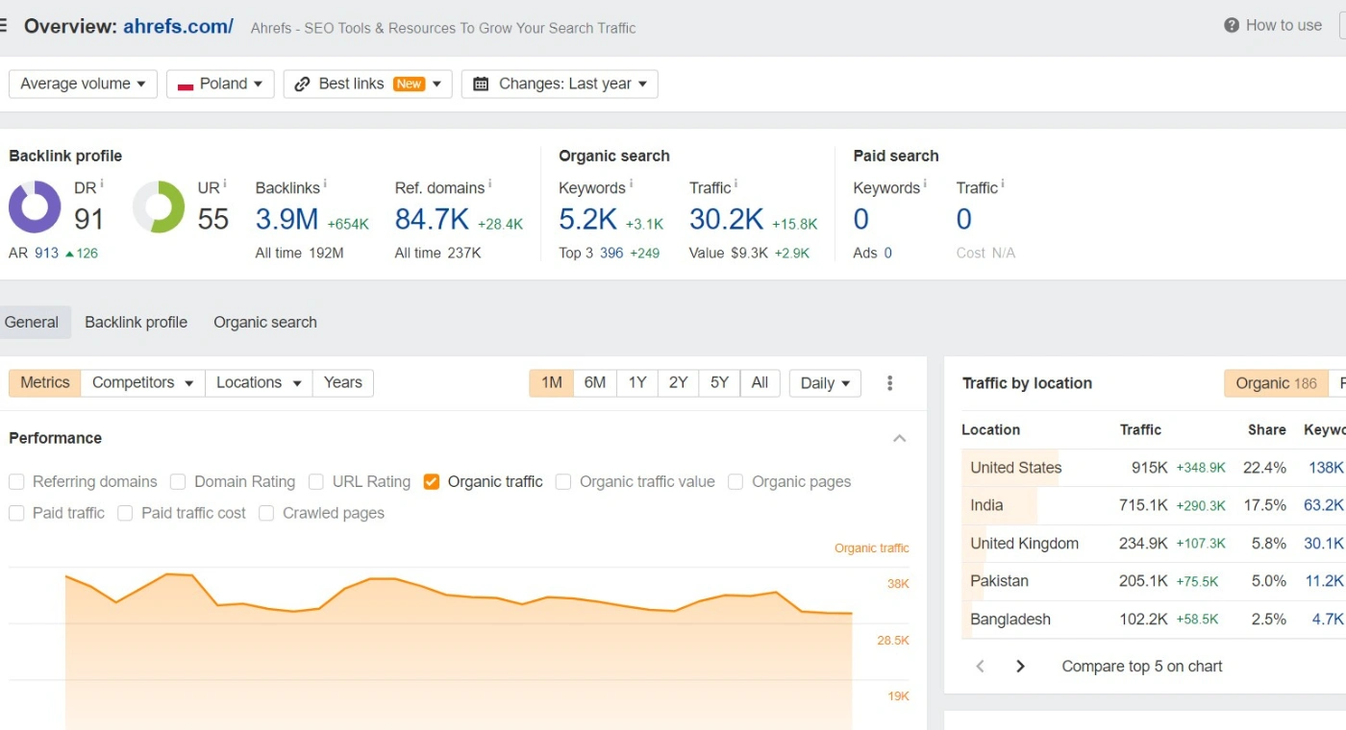
Task: Enable the Organic pages checkbox
Action: pyautogui.click(x=735, y=482)
